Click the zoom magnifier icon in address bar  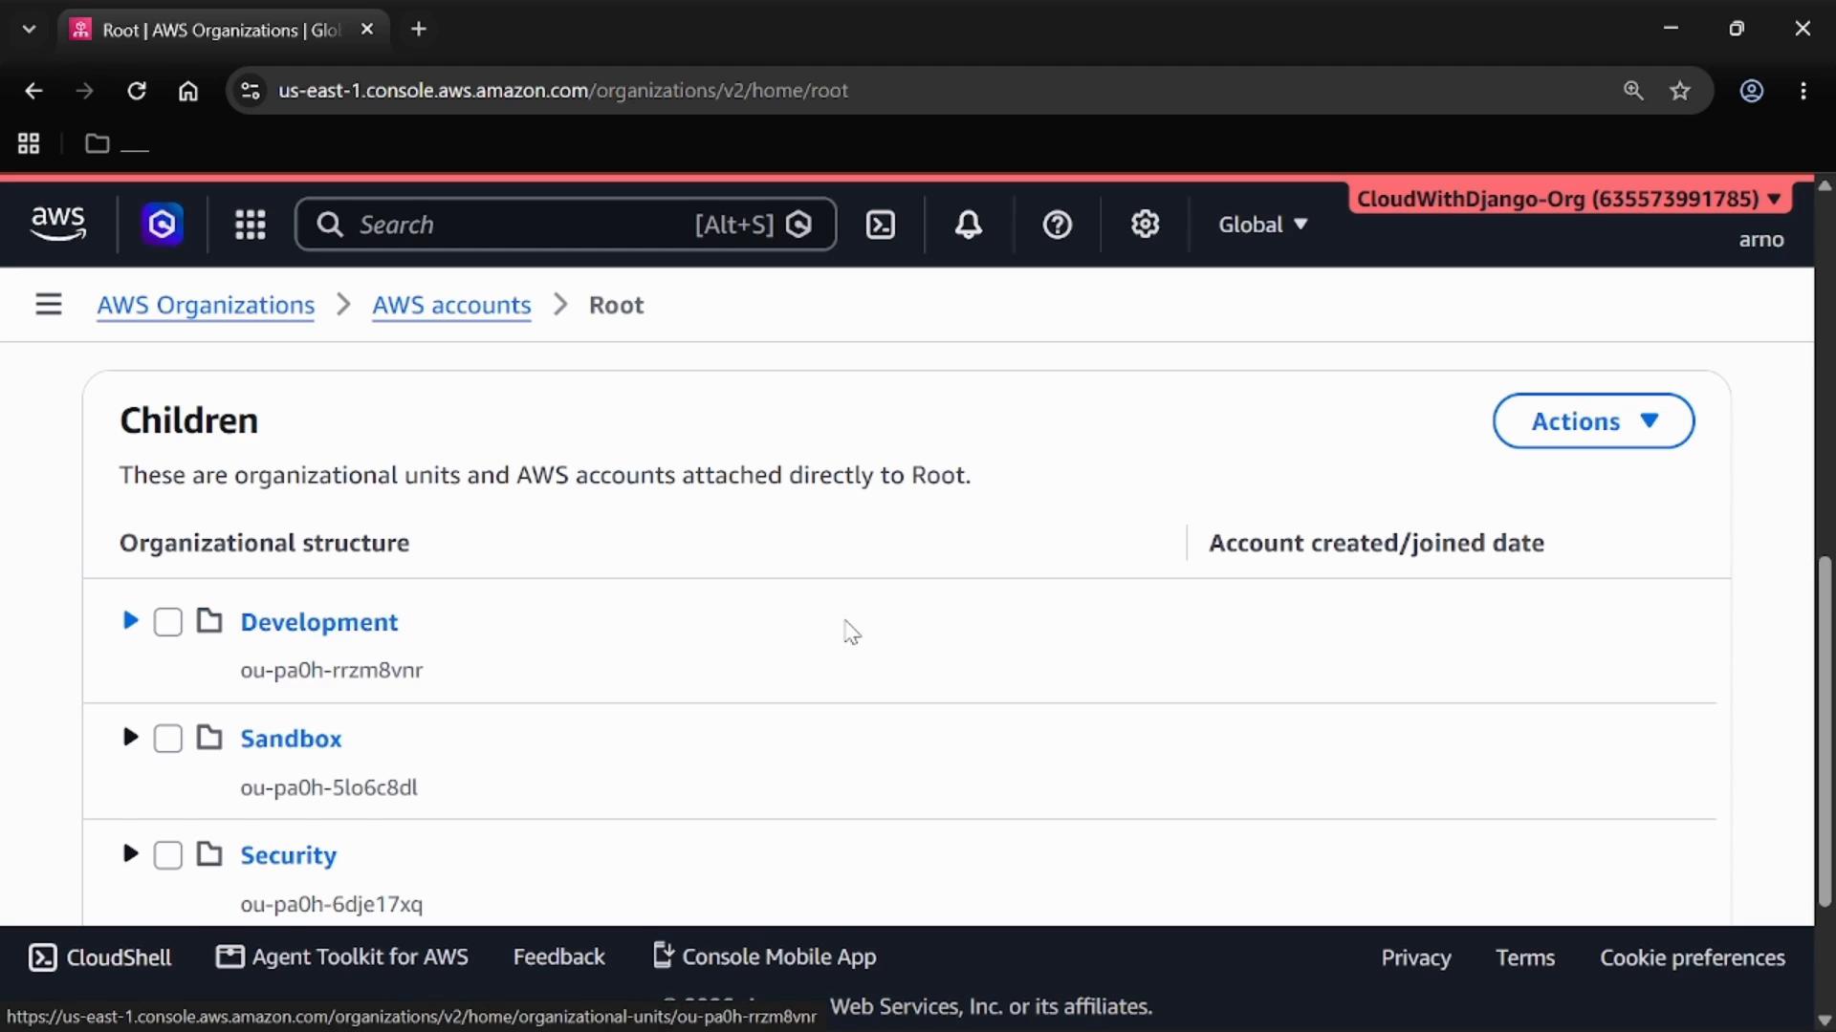(x=1633, y=91)
